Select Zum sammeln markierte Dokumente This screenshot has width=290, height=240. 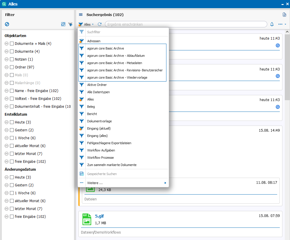pyautogui.click(x=123, y=165)
